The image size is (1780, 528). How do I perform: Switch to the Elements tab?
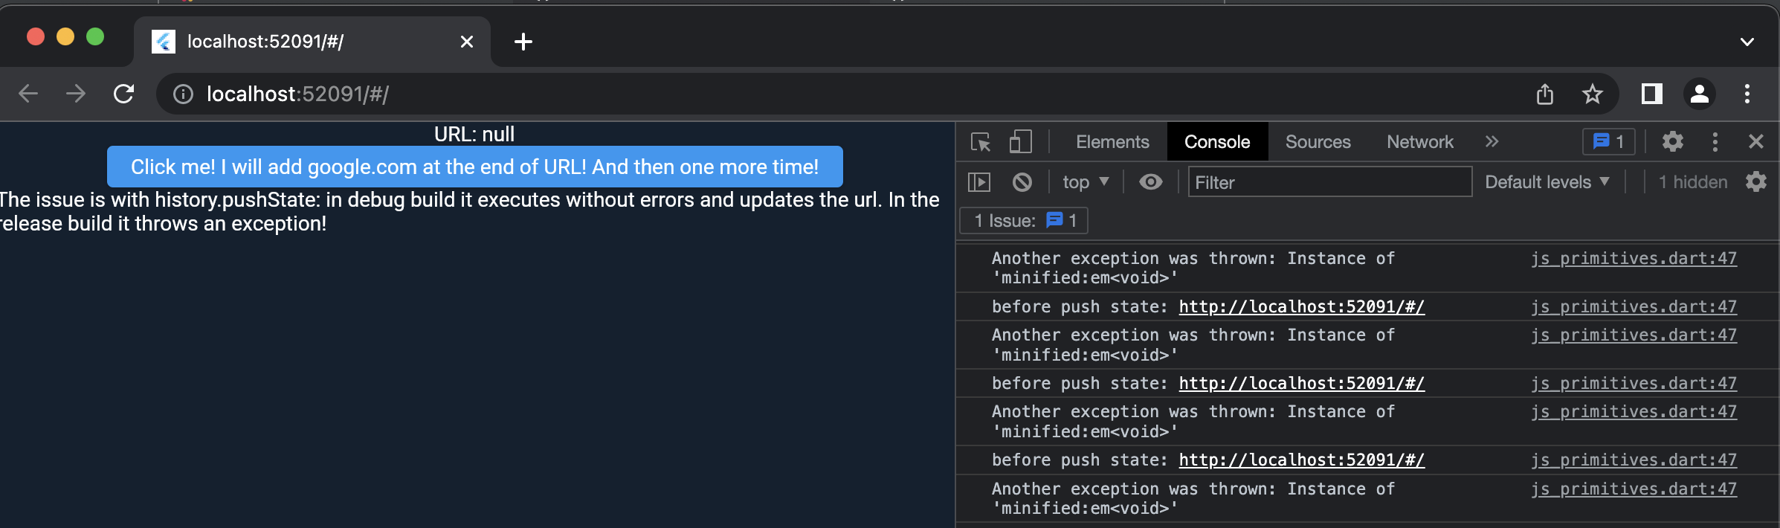[1112, 141]
